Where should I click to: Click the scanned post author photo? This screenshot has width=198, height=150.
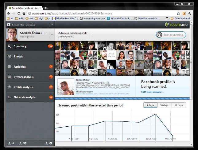(x=66, y=87)
